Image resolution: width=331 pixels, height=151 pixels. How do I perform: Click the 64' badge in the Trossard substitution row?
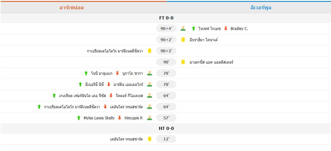coord(166,107)
